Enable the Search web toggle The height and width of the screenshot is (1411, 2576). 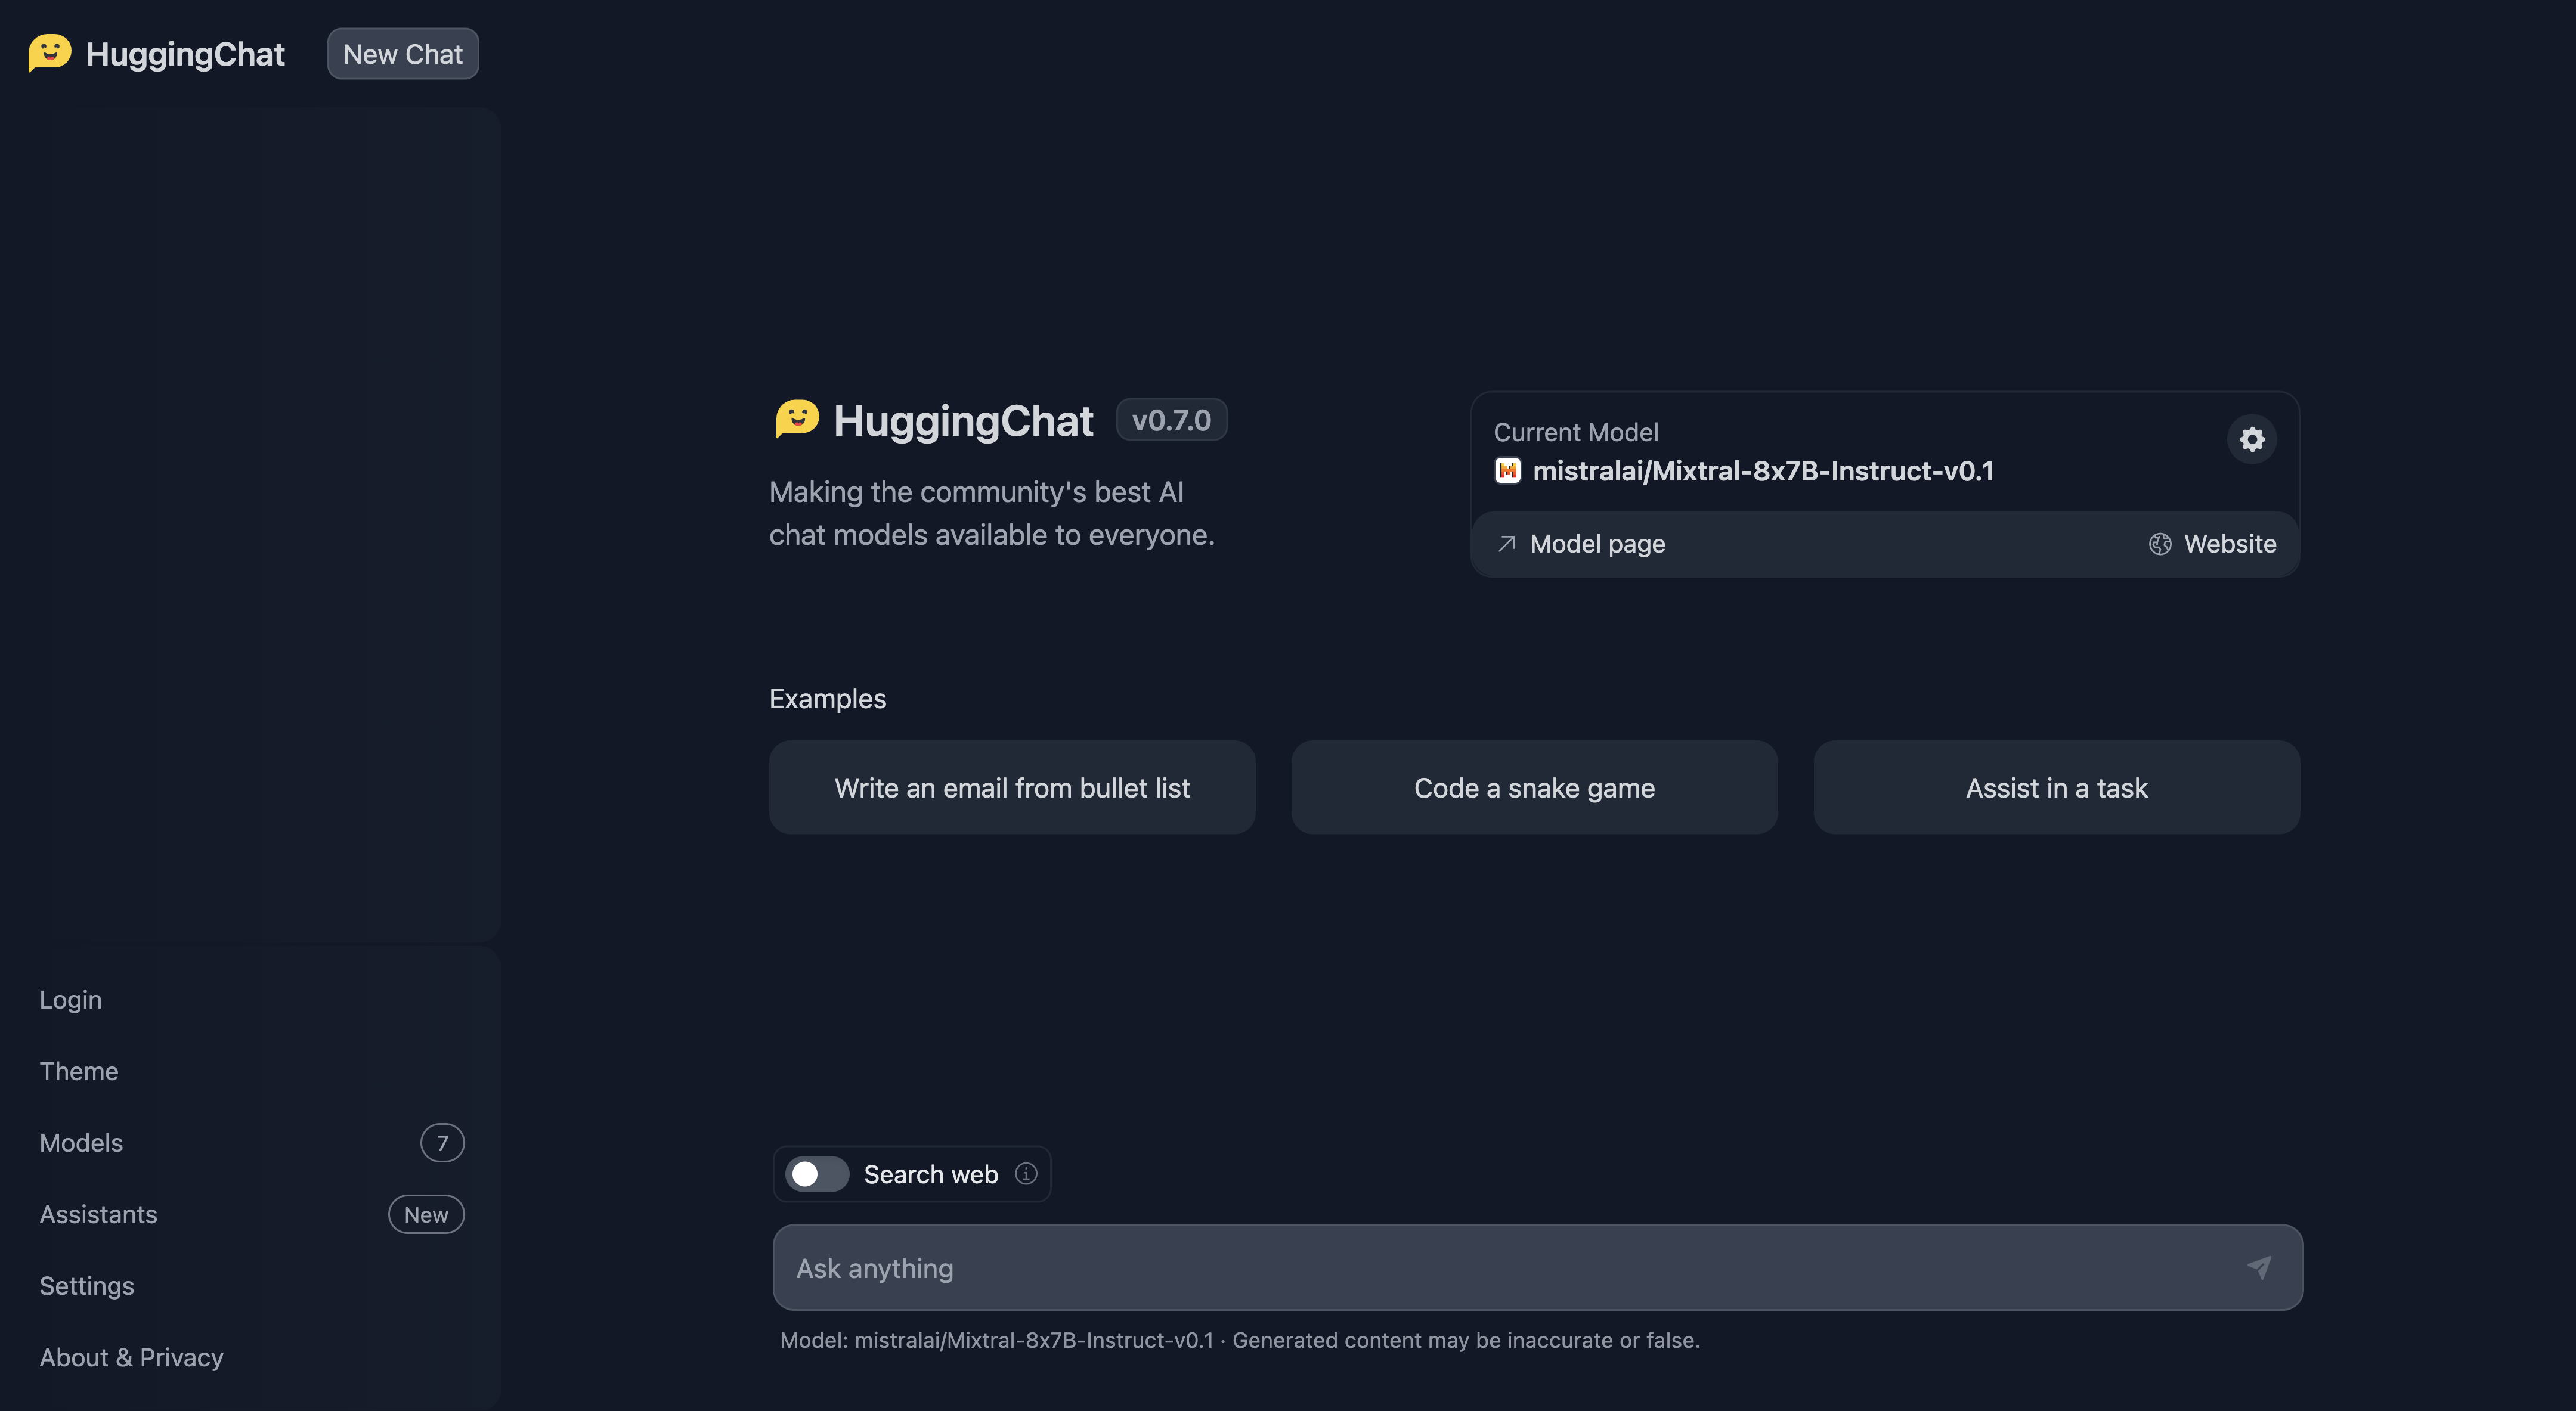817,1174
